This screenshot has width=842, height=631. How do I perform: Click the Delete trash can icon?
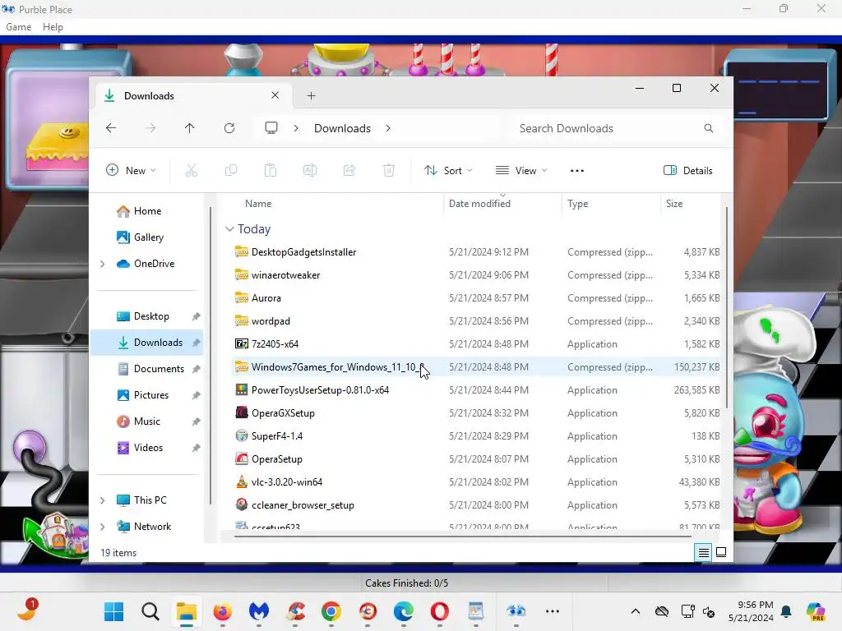tap(389, 171)
